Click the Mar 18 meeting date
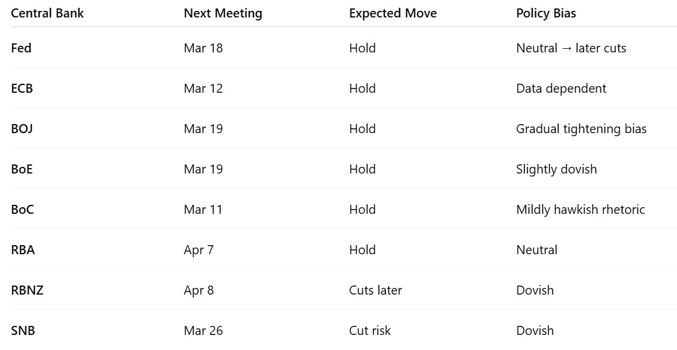This screenshot has width=677, height=350. click(203, 48)
